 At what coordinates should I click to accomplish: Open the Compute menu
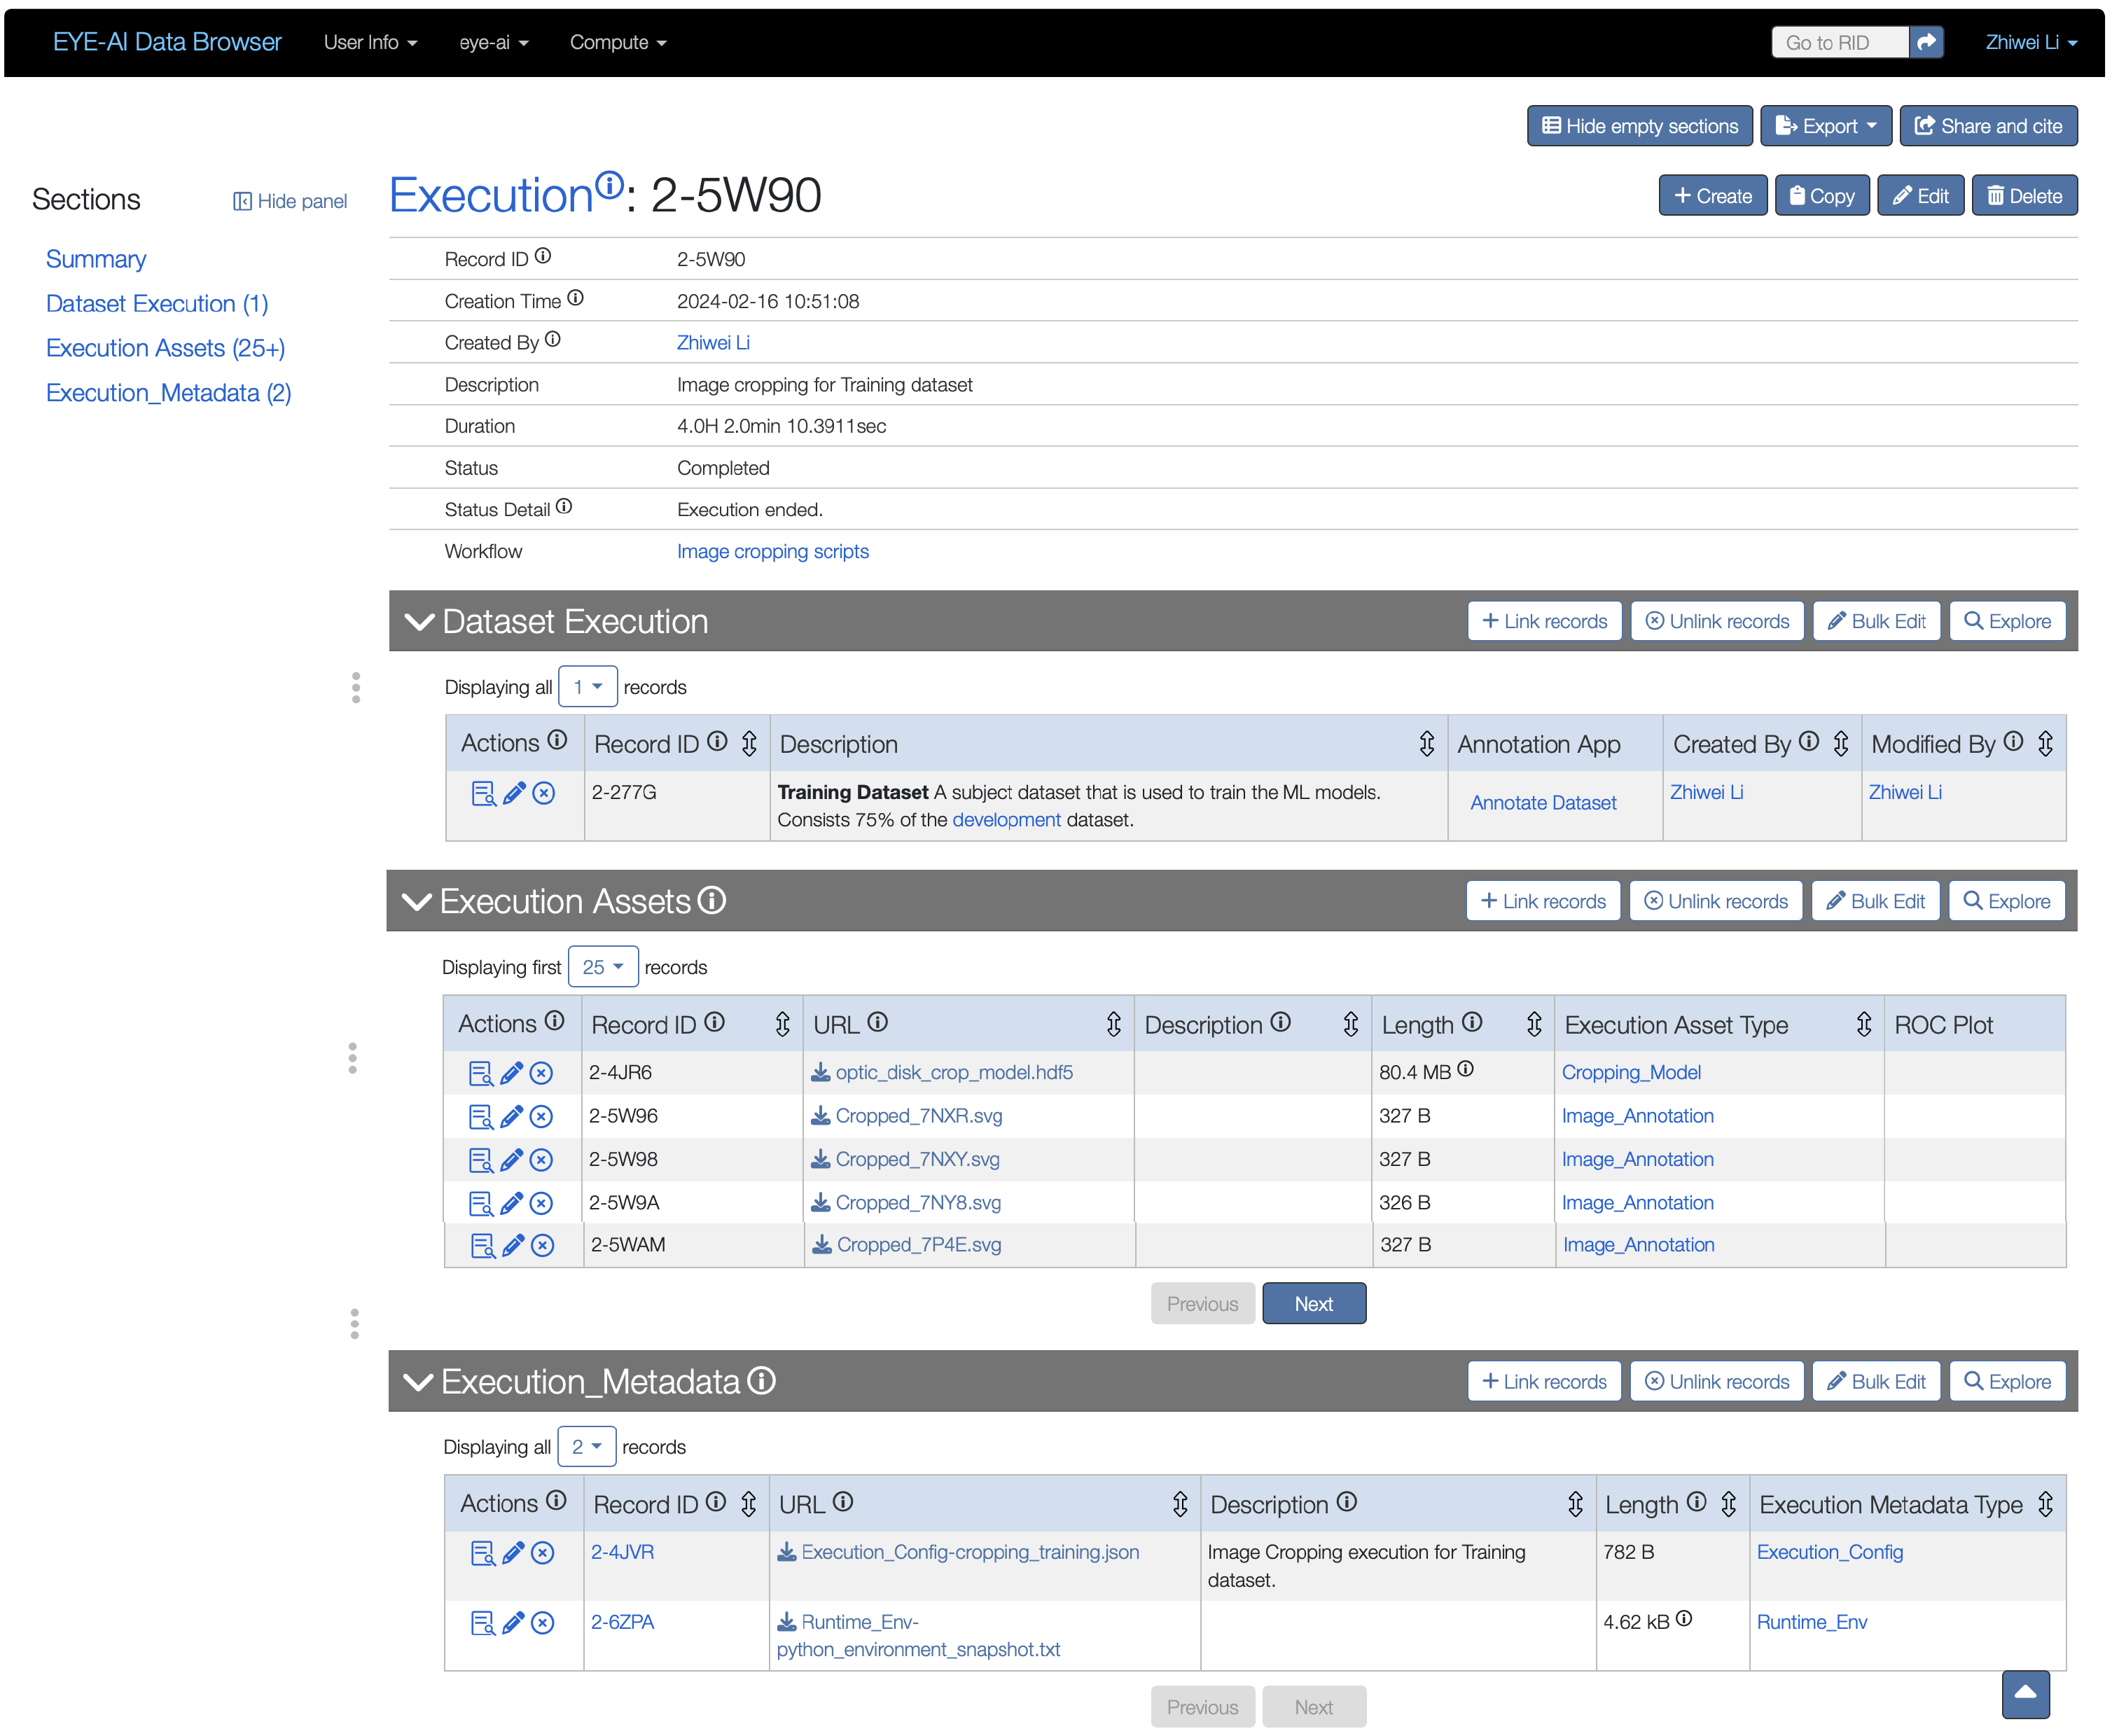pos(617,42)
